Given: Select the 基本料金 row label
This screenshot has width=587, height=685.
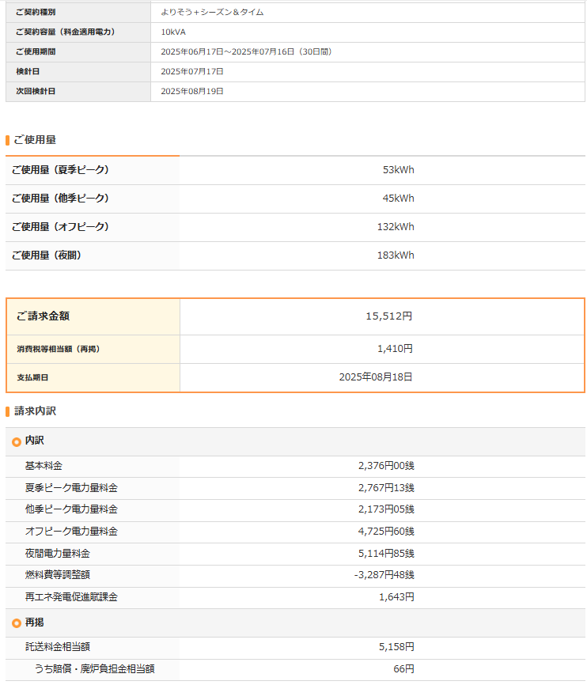Looking at the screenshot, I should point(44,466).
